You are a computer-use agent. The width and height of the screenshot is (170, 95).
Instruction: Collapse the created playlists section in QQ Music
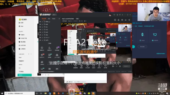pos(31,54)
